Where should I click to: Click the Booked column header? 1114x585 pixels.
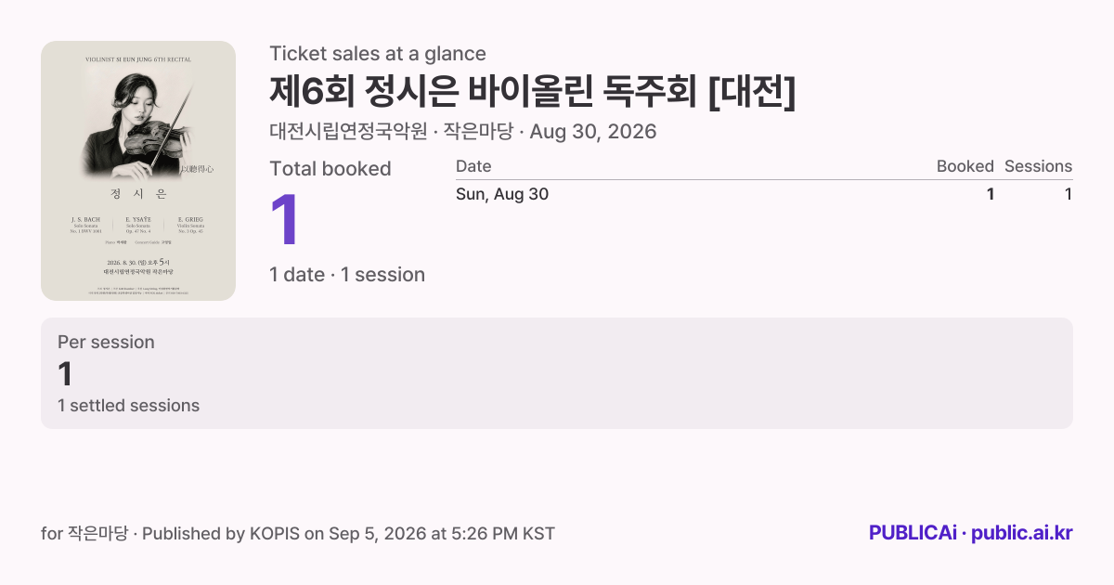pyautogui.click(x=965, y=166)
